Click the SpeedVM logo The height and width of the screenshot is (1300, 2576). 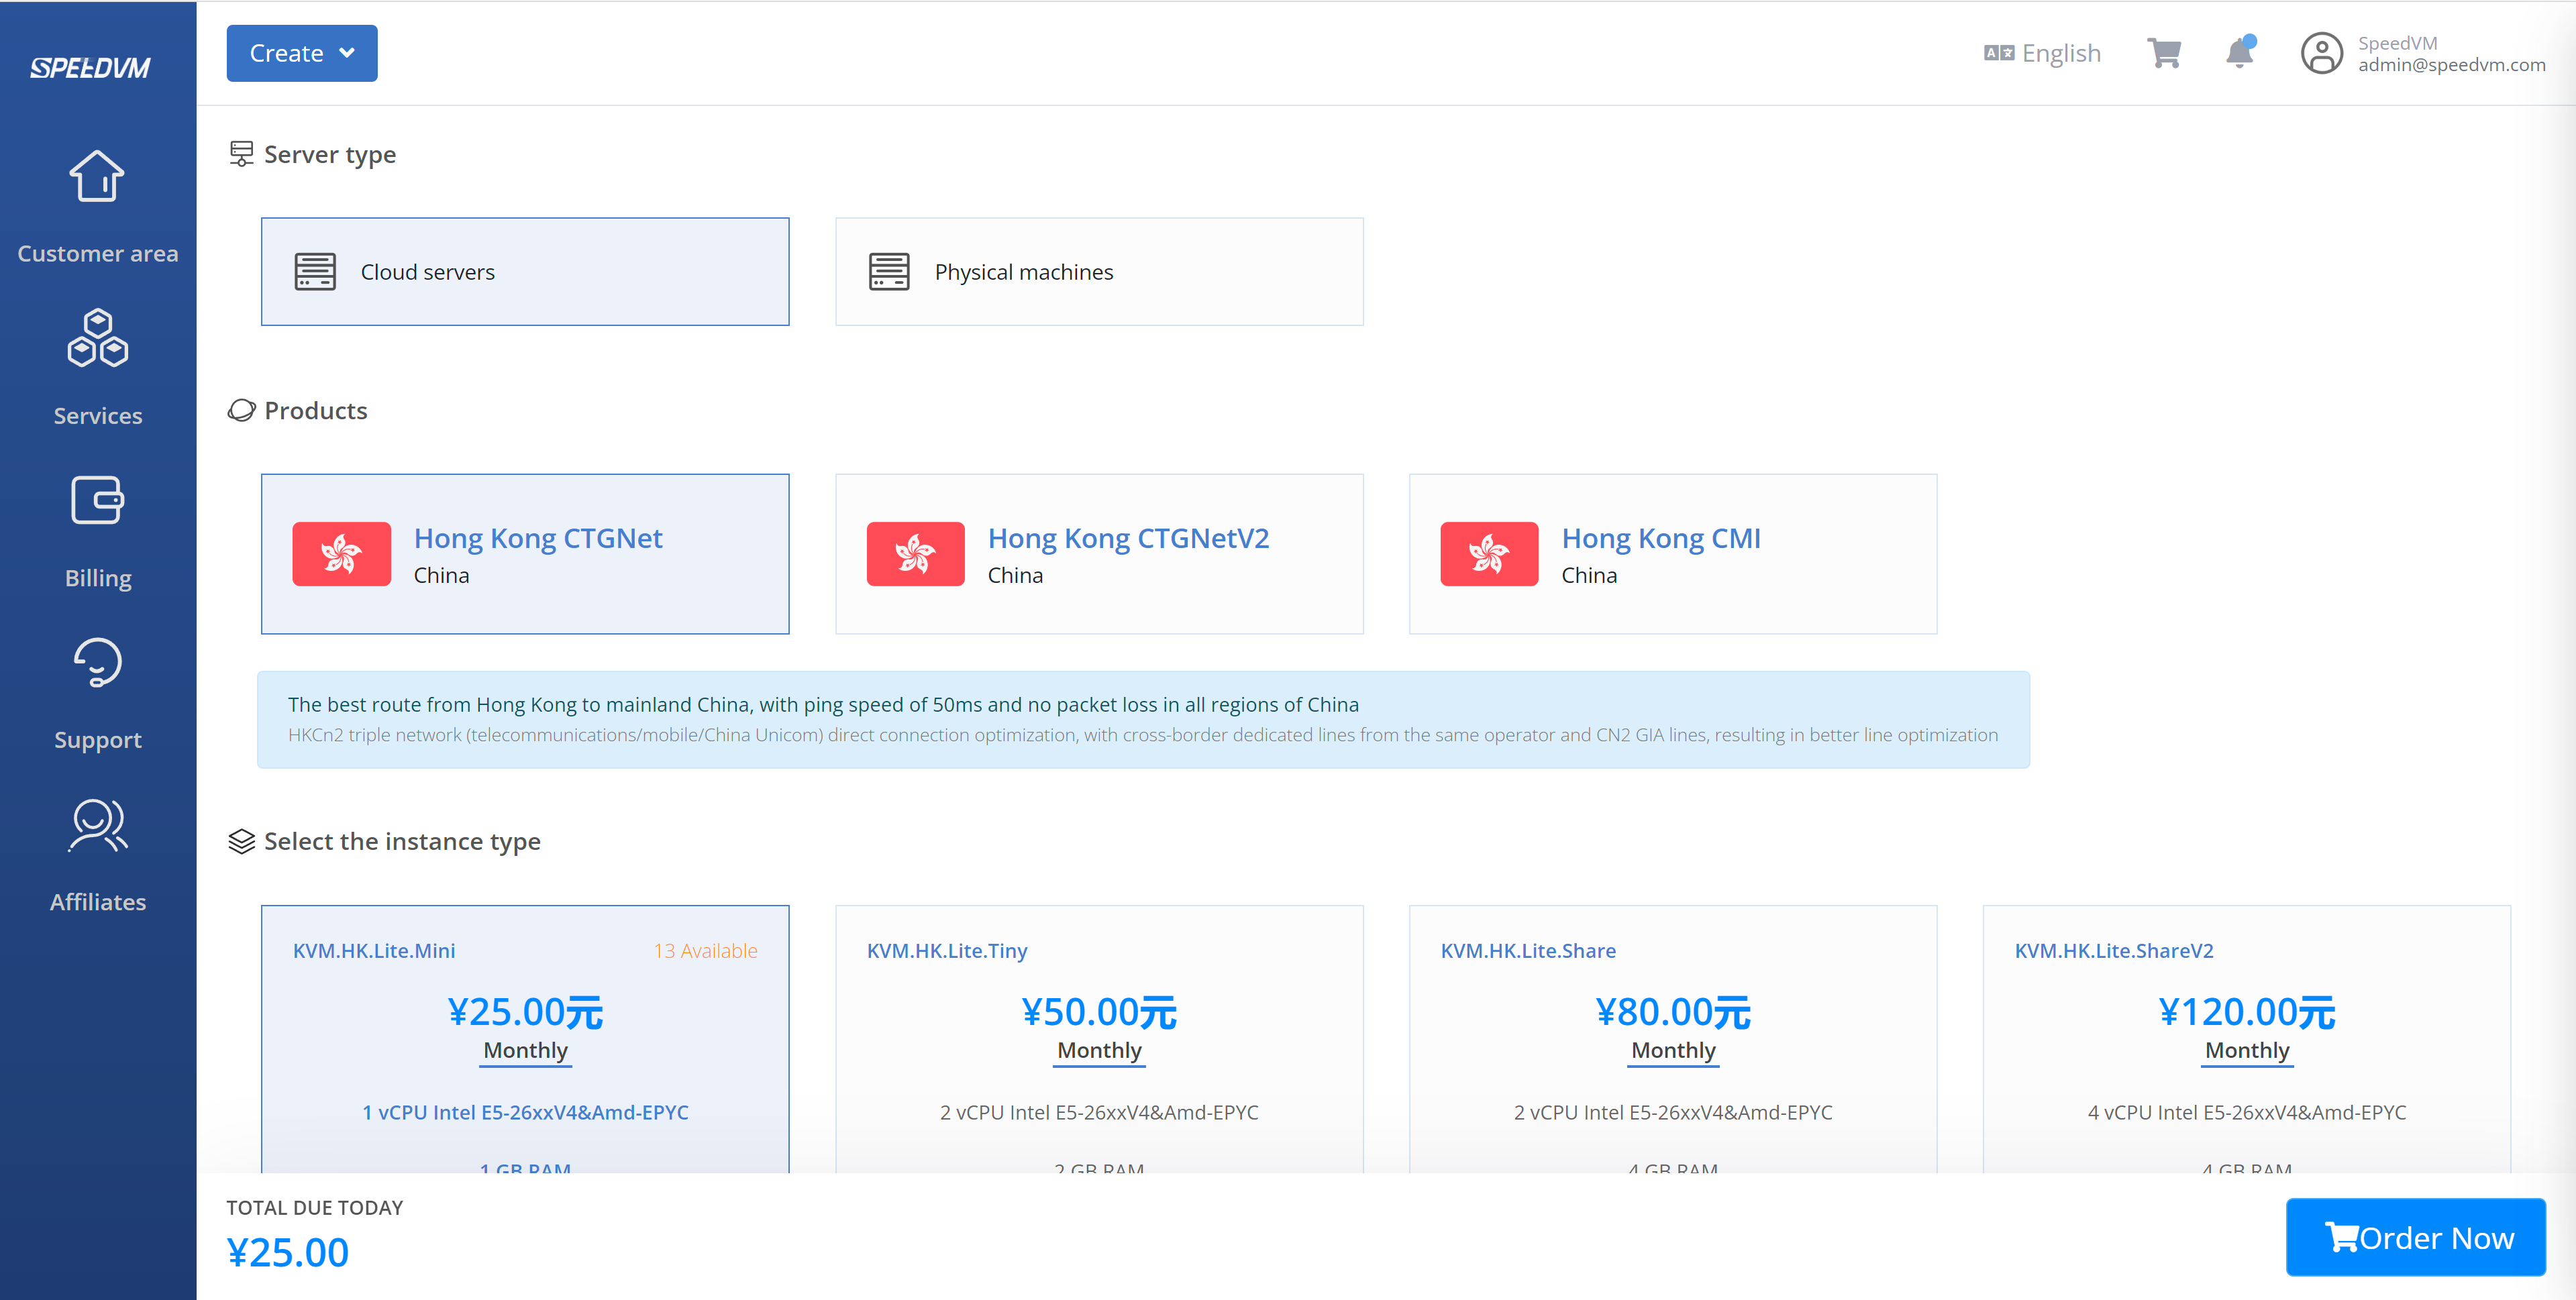coord(90,68)
